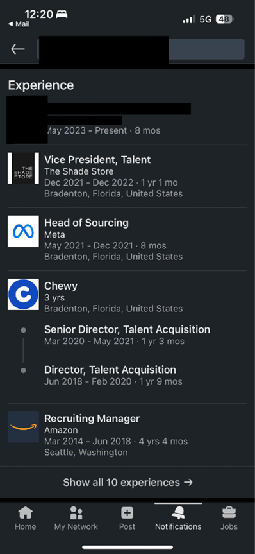Screen dimensions: 255x554
Task: Open the Jobs briefcase tab
Action: pyautogui.click(x=229, y=518)
